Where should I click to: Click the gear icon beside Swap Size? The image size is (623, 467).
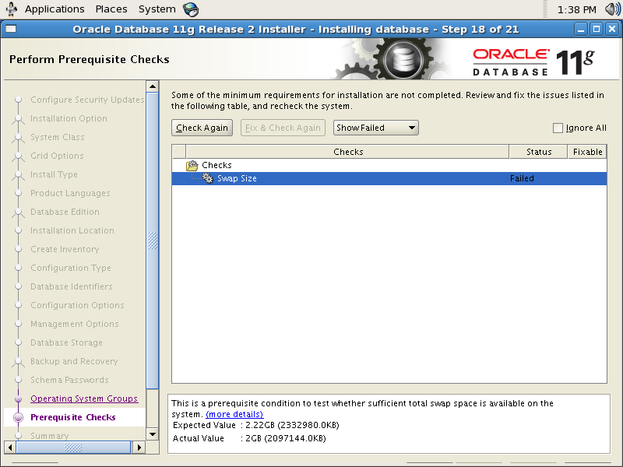pos(207,177)
